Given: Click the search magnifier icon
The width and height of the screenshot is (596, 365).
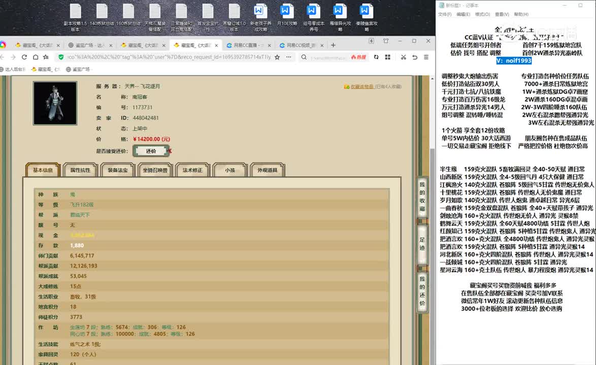Looking at the screenshot, I should click(x=304, y=57).
